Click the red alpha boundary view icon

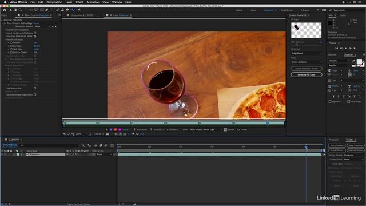(115, 130)
